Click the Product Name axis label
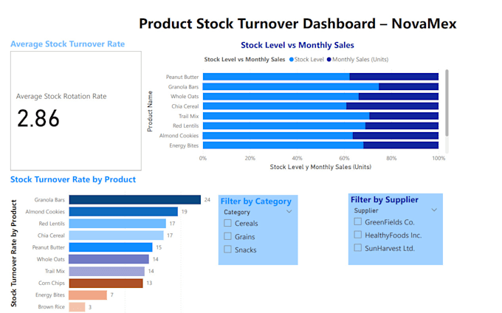This screenshot has height=313, width=502. coord(150,111)
